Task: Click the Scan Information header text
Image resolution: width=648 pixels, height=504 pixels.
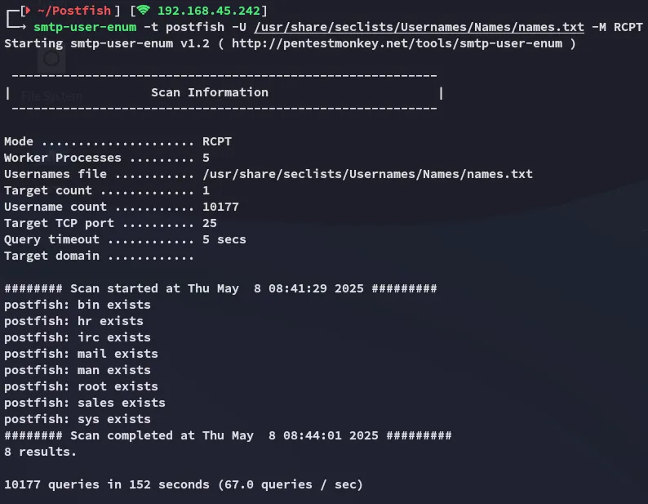Action: pyautogui.click(x=210, y=92)
